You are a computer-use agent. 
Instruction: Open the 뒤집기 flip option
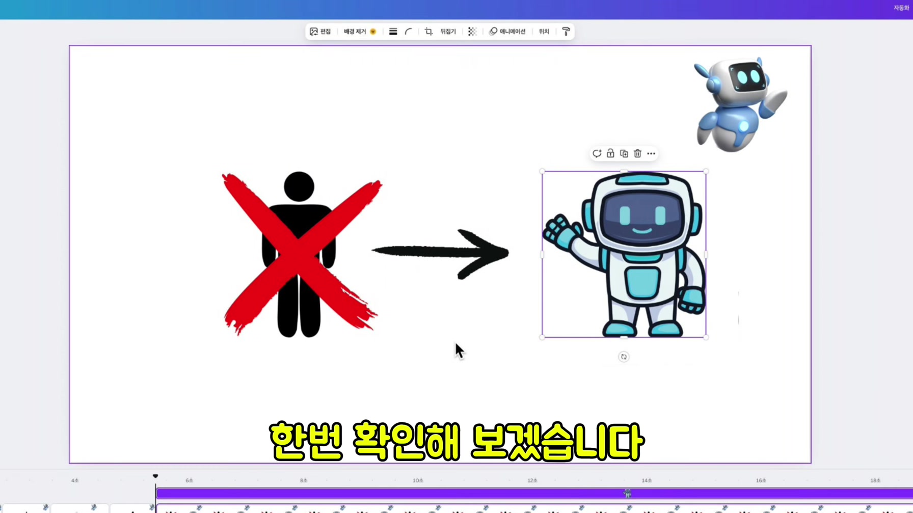click(x=448, y=32)
